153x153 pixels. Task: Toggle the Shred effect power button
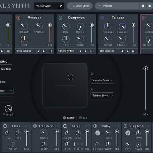pos(65,126)
